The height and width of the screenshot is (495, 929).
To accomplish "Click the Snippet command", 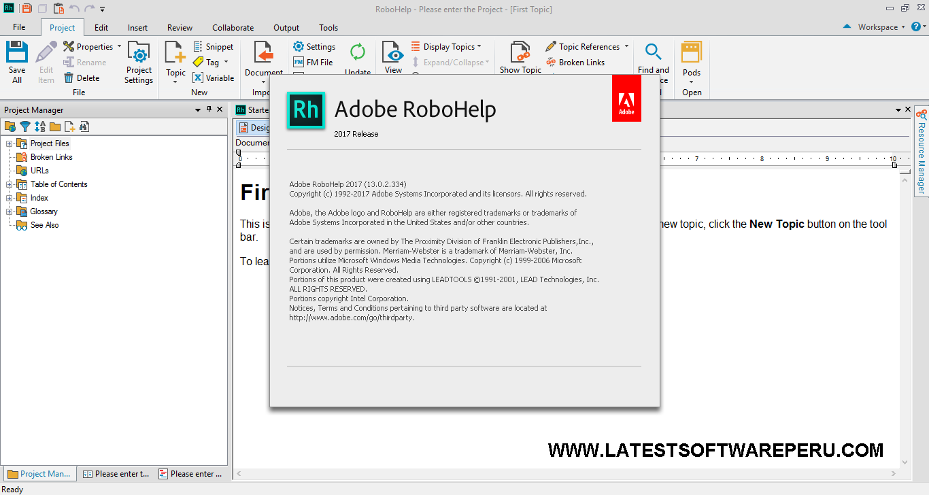I will [x=214, y=47].
